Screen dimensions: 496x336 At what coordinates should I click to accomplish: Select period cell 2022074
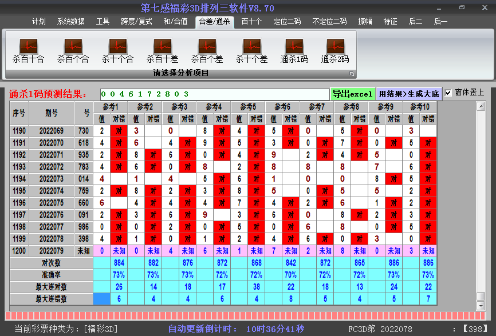tap(52, 191)
